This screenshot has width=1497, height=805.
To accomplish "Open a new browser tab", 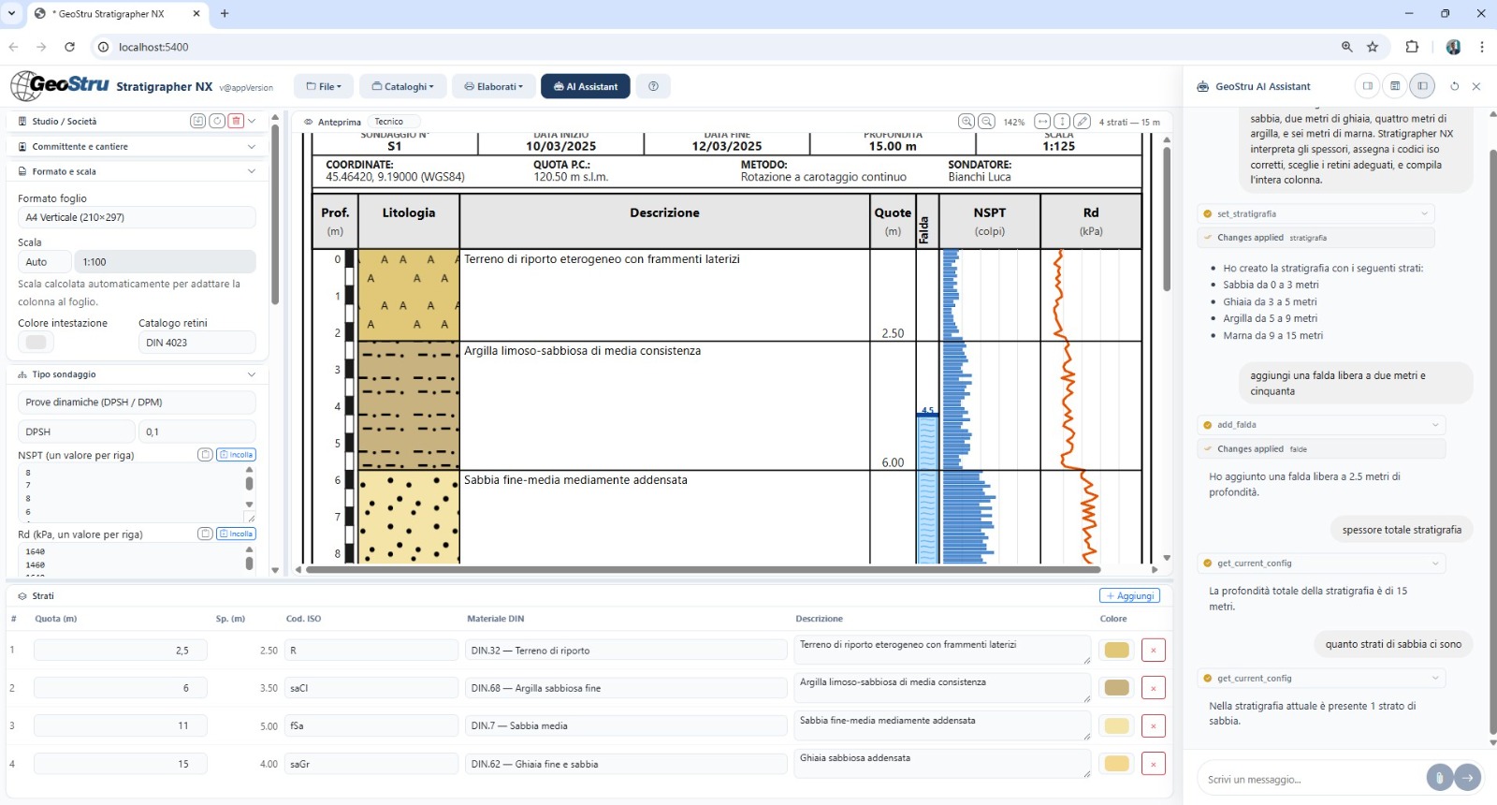I will click(x=225, y=14).
